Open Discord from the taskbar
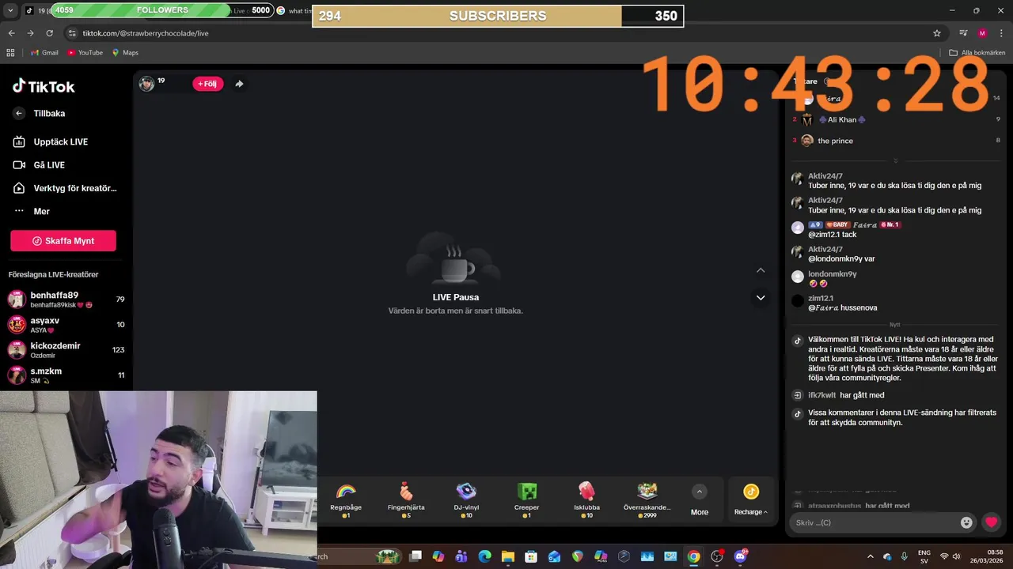 coord(741,556)
